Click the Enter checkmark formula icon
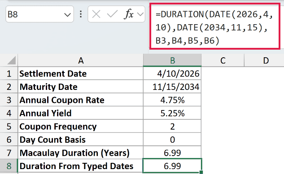284x174 pixels. pyautogui.click(x=112, y=14)
